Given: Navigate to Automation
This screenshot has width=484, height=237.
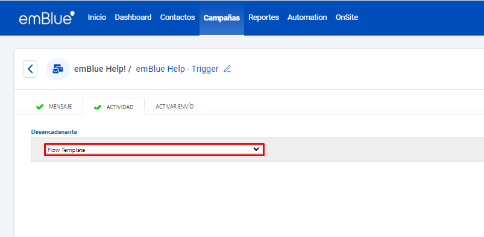Looking at the screenshot, I should pyautogui.click(x=307, y=17).
